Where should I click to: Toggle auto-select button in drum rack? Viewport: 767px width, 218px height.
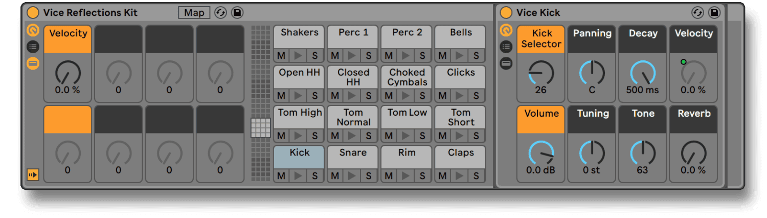[33, 175]
